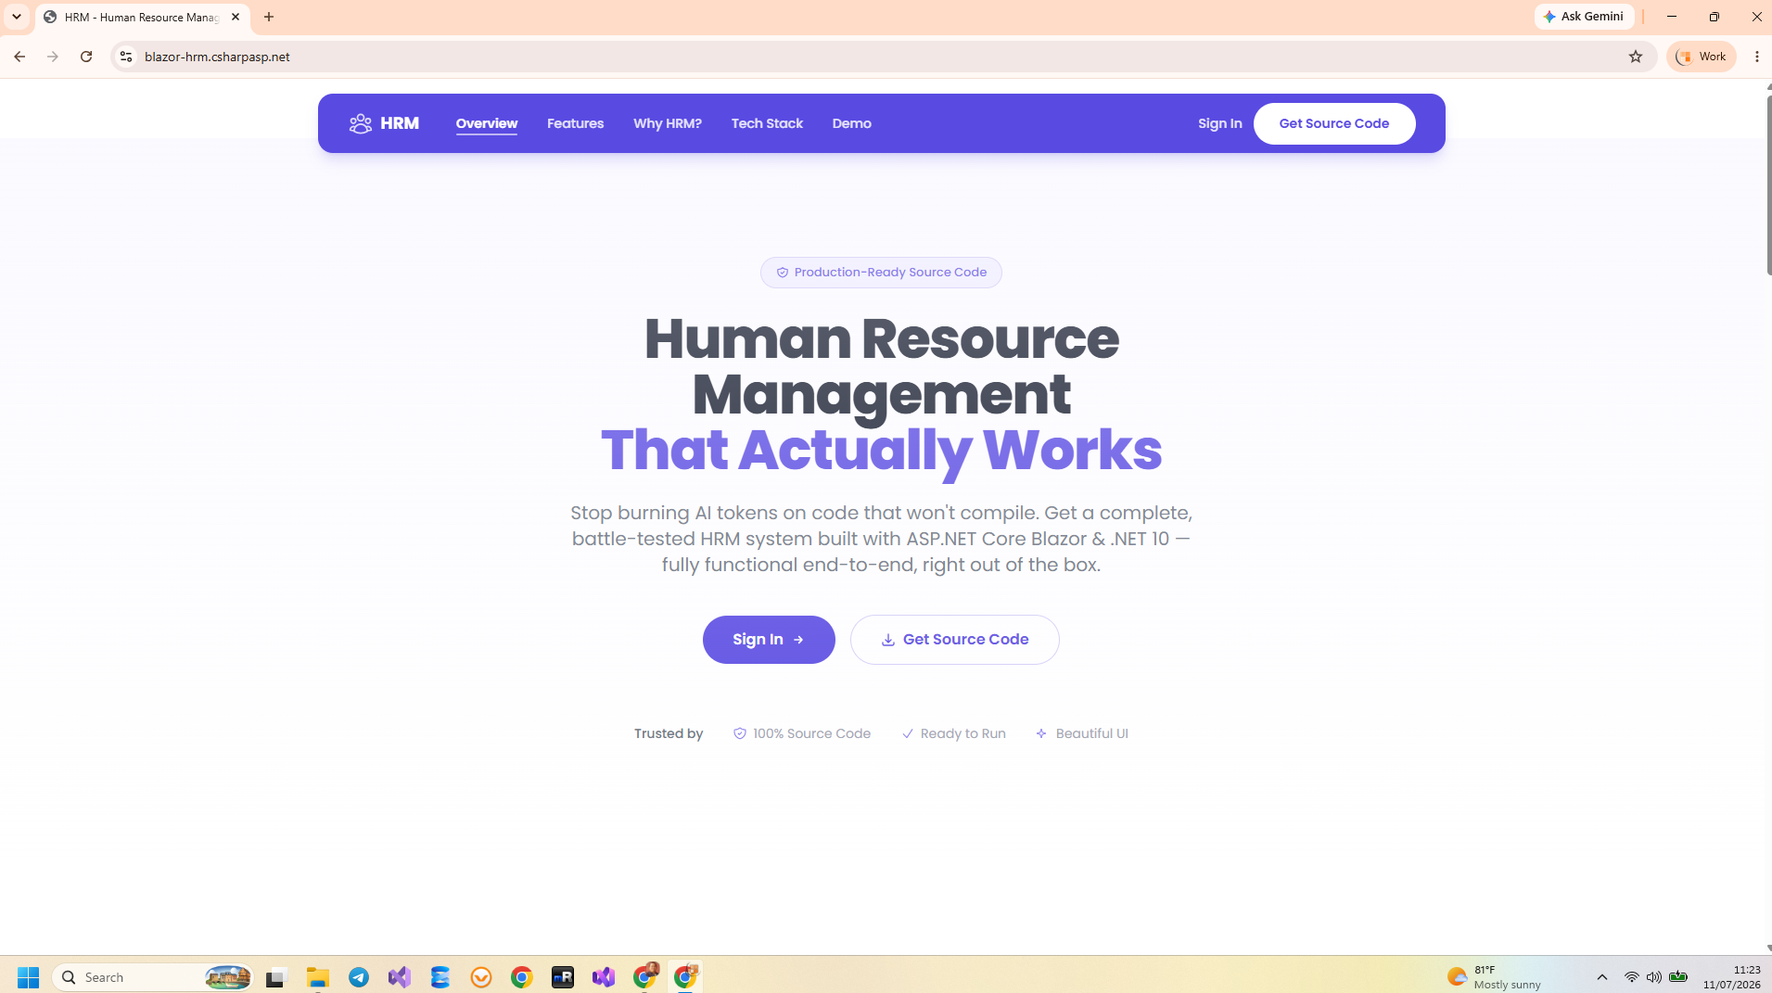Show hidden system tray icons
The width and height of the screenshot is (1772, 993).
1602,977
